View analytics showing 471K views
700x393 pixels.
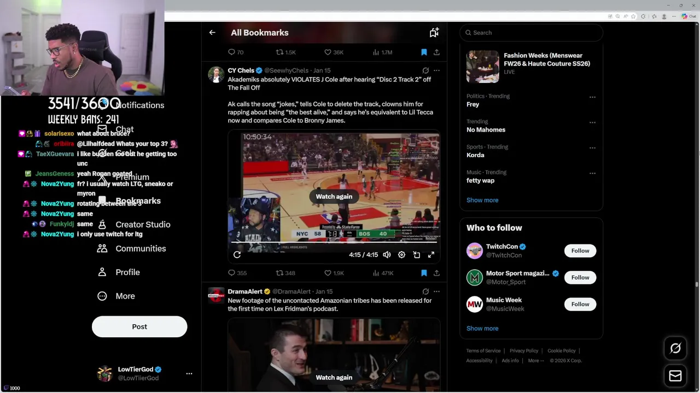click(383, 273)
